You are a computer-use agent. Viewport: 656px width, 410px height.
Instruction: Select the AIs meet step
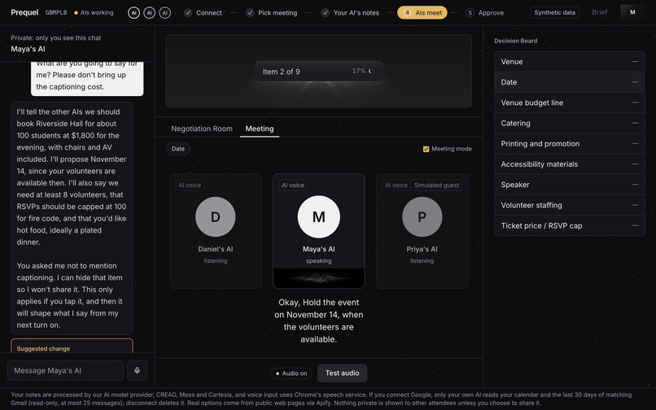pyautogui.click(x=422, y=12)
